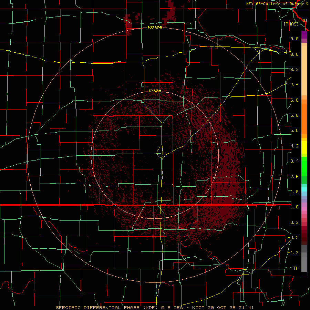
Task: Click the 20 OCT 25 date in the footer
Action: click(x=222, y=308)
